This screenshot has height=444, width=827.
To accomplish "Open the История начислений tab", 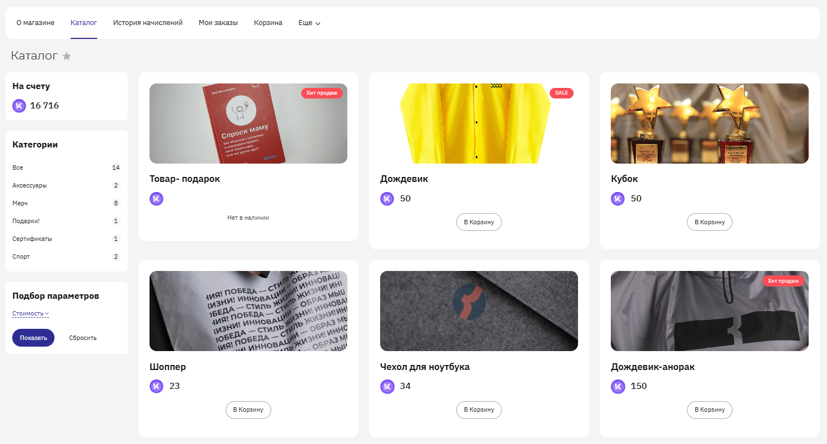I will (x=148, y=23).
